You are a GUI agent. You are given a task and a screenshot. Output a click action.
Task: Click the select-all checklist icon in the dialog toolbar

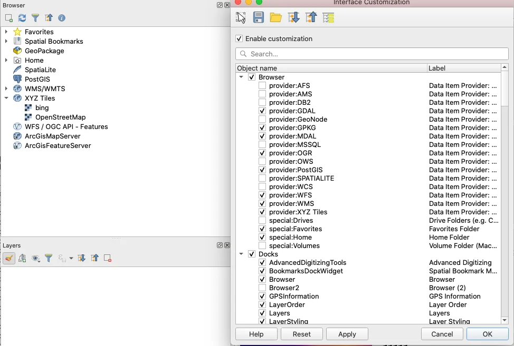(329, 18)
